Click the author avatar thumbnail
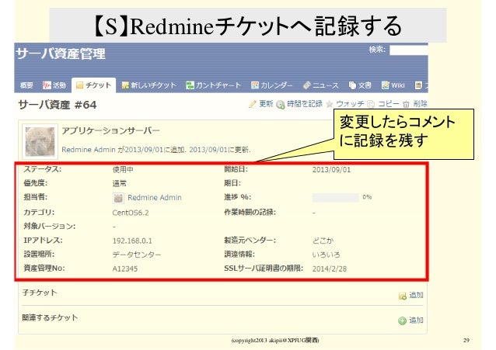The image size is (496, 350). [x=40, y=141]
